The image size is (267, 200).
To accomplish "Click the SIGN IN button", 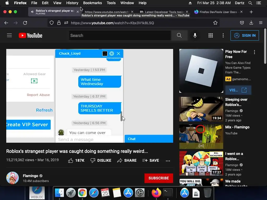I will click(x=245, y=35).
